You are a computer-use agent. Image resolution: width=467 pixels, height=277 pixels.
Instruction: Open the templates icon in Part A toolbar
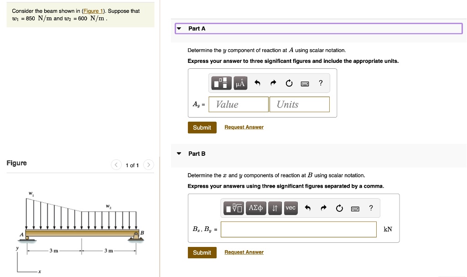coord(222,83)
